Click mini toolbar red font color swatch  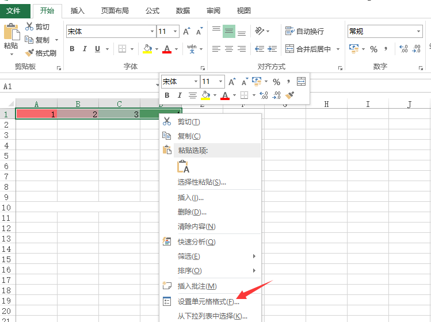coord(225,95)
